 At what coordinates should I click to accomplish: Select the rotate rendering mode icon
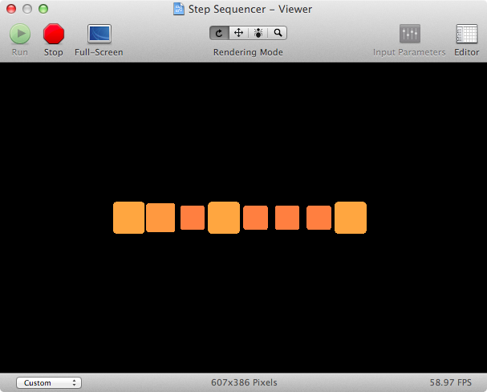click(219, 33)
